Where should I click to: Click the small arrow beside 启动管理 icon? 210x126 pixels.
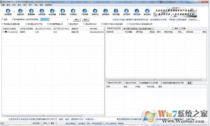pos(14,12)
